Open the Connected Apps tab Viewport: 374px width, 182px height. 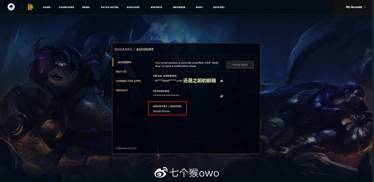[128, 81]
